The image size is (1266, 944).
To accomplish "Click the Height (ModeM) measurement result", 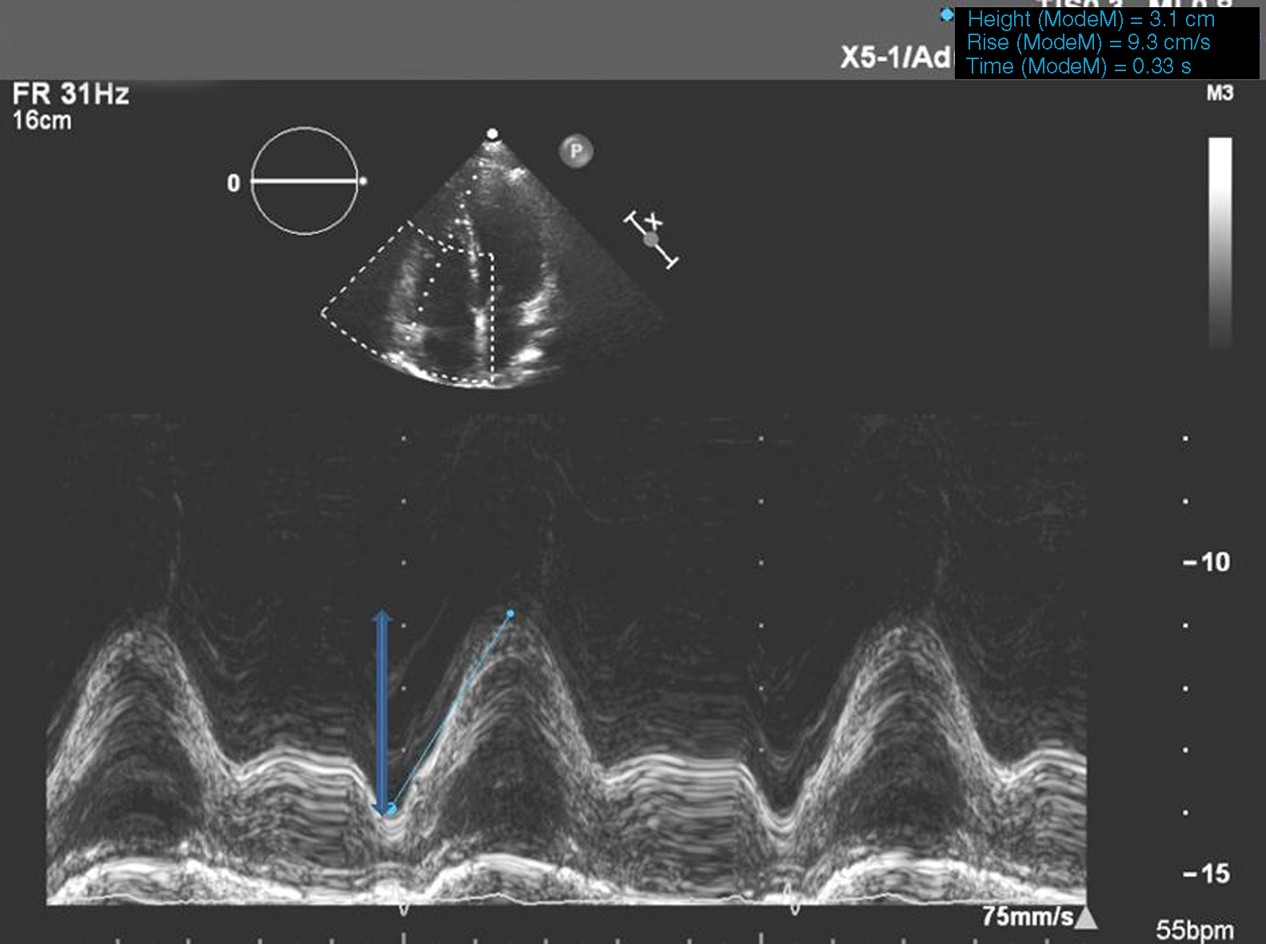I will click(x=1091, y=19).
